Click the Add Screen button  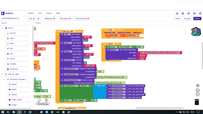[50, 19]
